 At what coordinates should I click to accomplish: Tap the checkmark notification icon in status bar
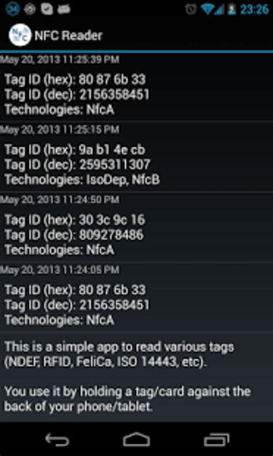[47, 9]
